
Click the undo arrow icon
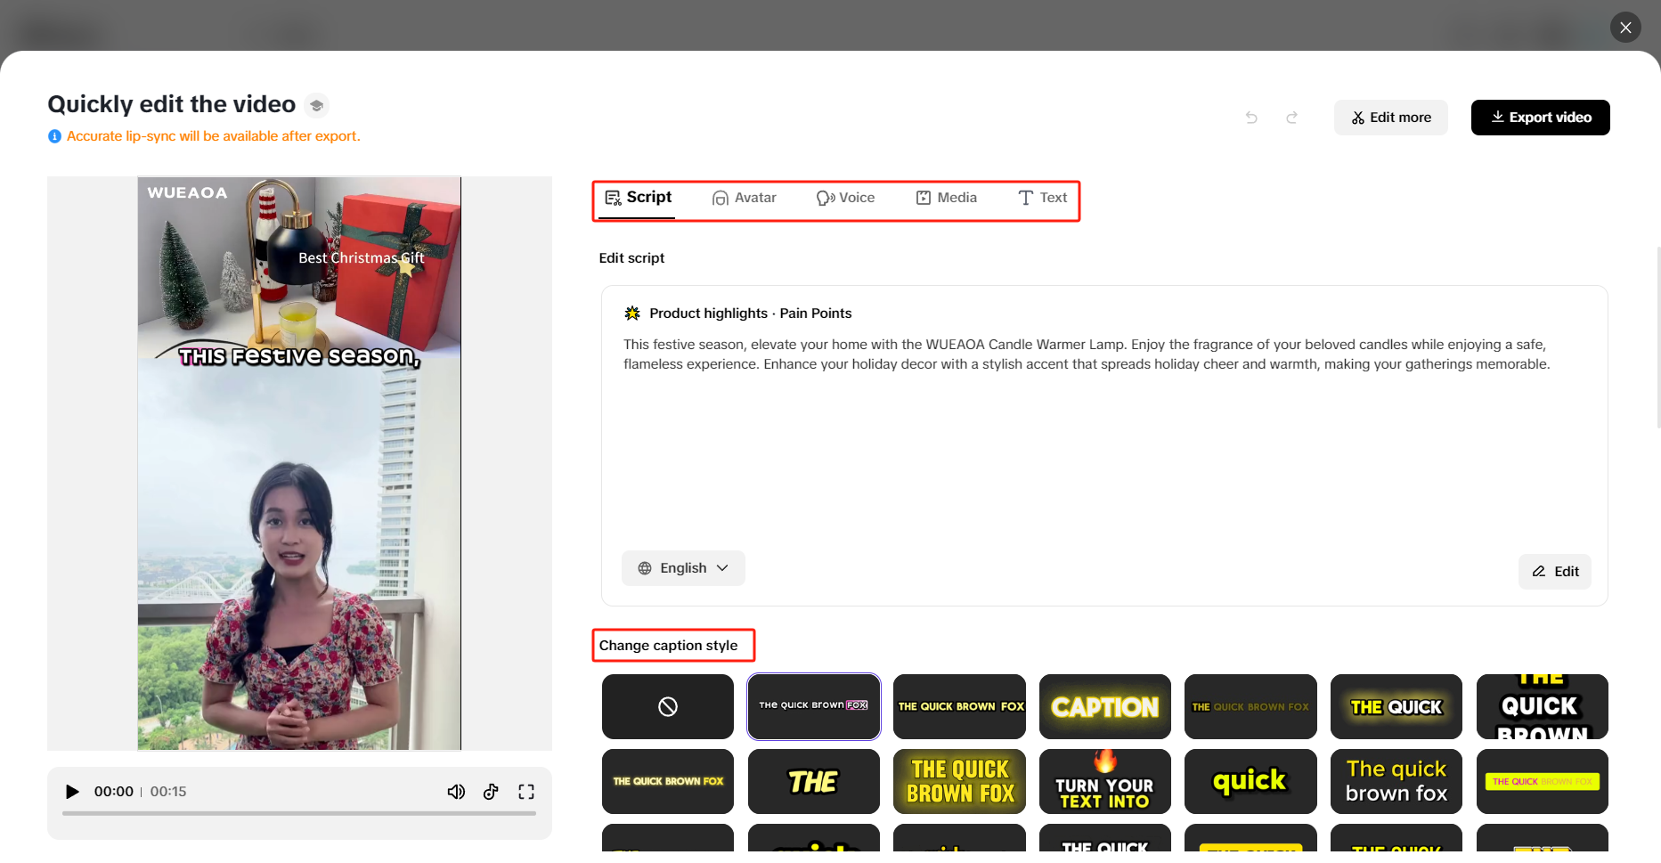coord(1251,118)
